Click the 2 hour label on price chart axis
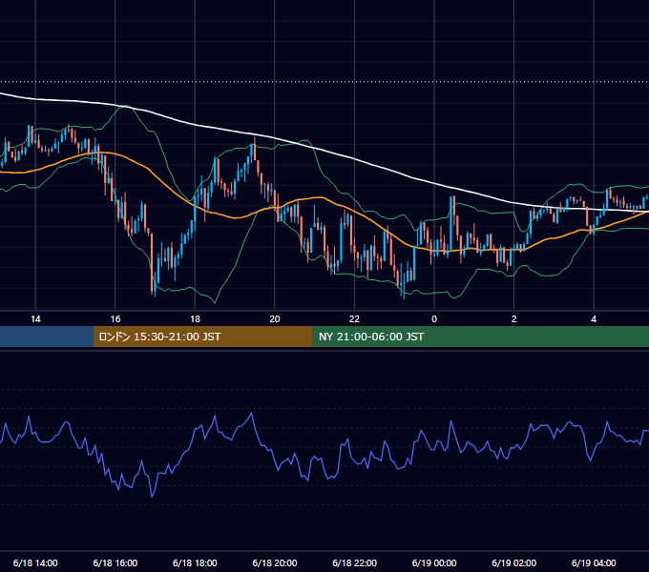649x572 pixels. pyautogui.click(x=513, y=319)
